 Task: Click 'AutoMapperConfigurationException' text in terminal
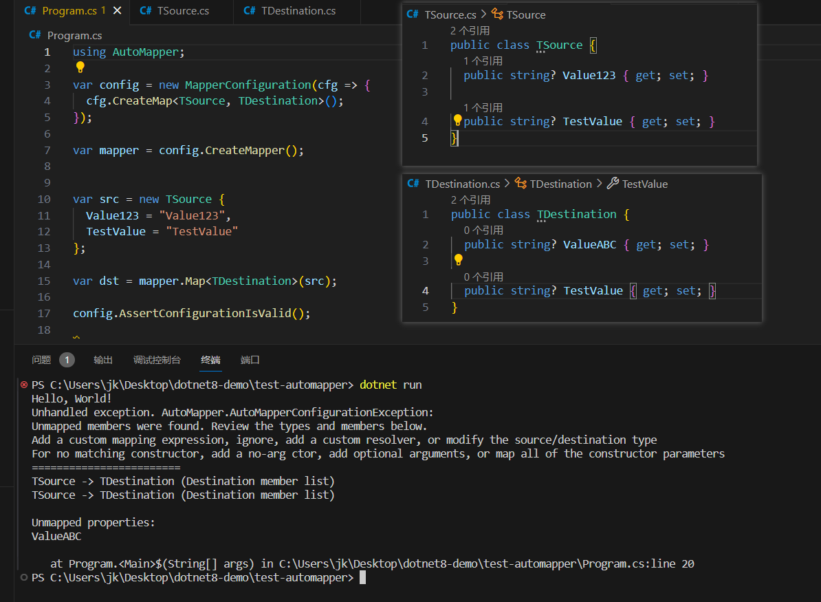tap(330, 412)
